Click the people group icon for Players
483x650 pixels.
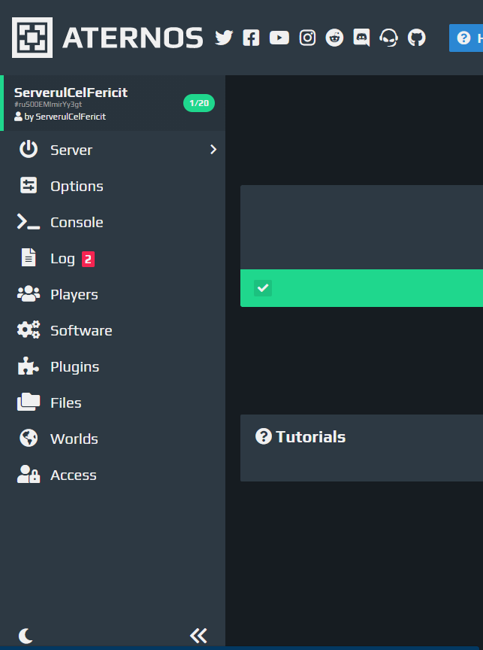click(29, 294)
